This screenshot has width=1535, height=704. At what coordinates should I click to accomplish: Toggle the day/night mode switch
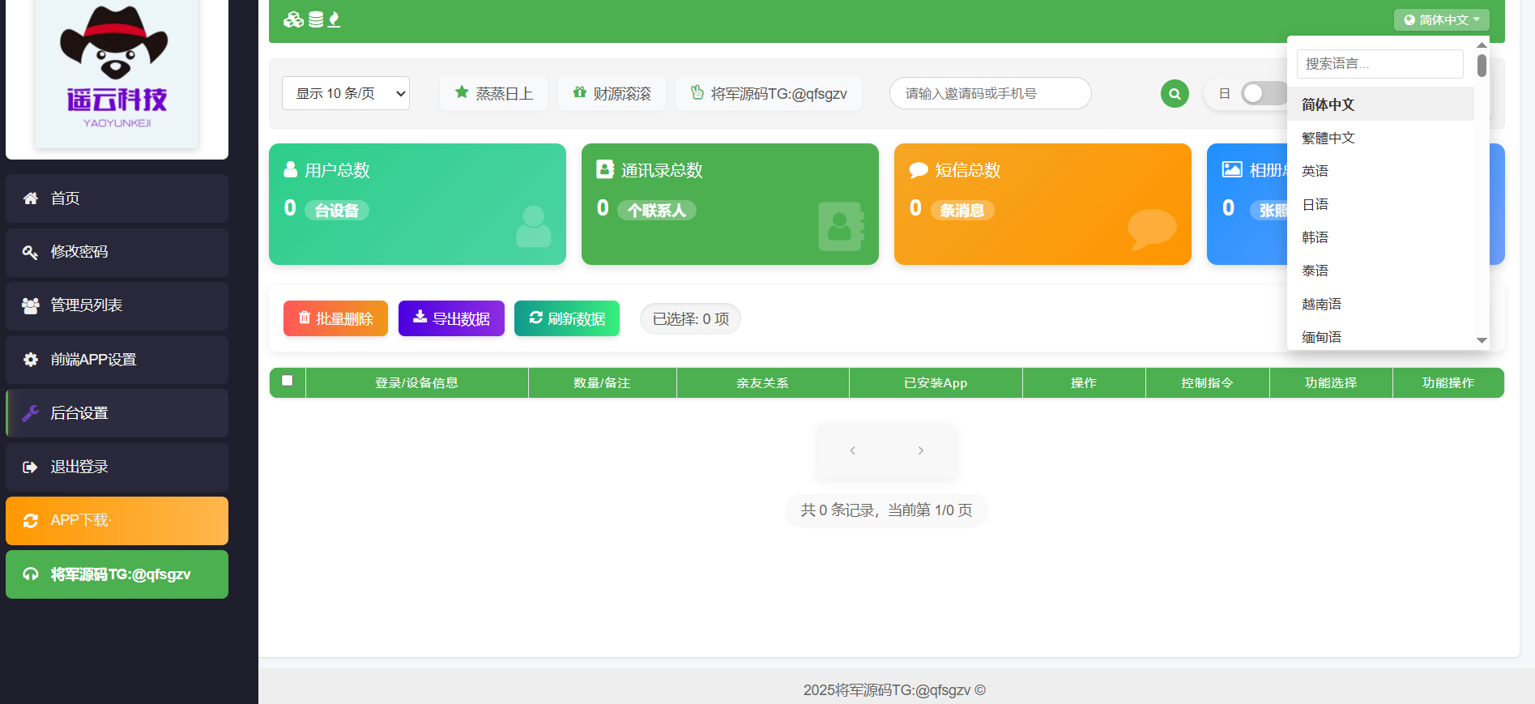[x=1263, y=94]
